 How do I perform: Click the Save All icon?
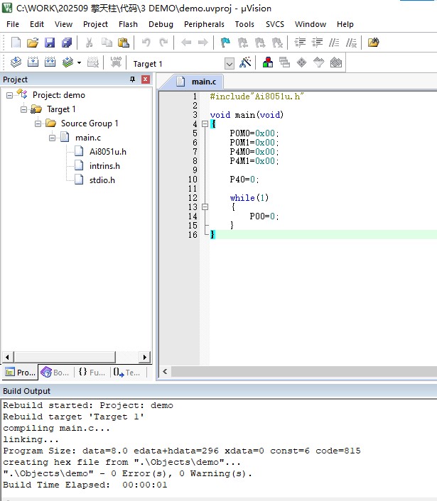[66, 43]
